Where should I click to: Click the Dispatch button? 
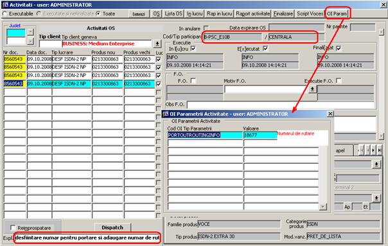[112, 227]
